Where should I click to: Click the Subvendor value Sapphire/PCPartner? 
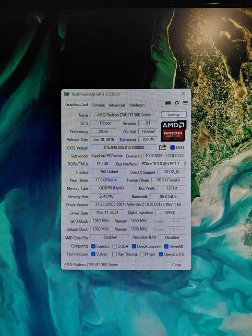107,156
